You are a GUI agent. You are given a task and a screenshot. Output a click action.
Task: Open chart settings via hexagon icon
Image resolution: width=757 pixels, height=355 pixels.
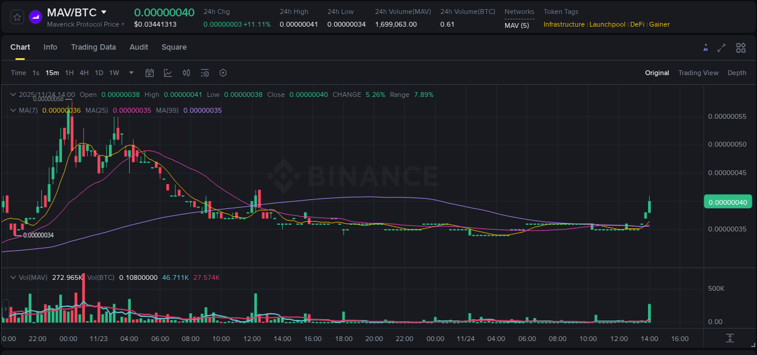223,73
